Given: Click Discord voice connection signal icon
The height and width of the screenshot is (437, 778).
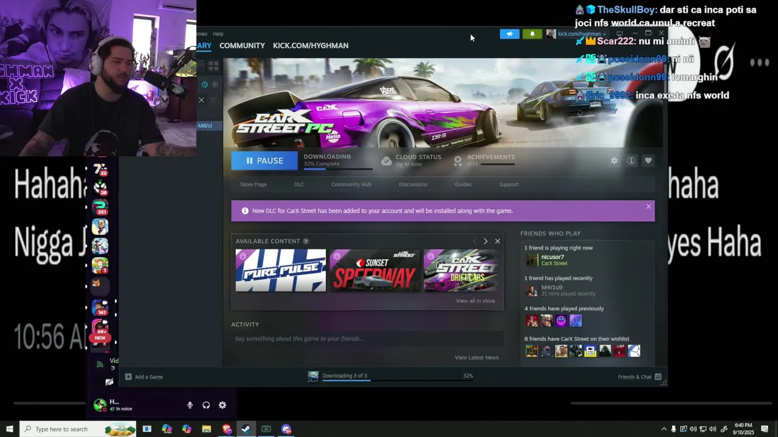Looking at the screenshot, I should pyautogui.click(x=100, y=364).
